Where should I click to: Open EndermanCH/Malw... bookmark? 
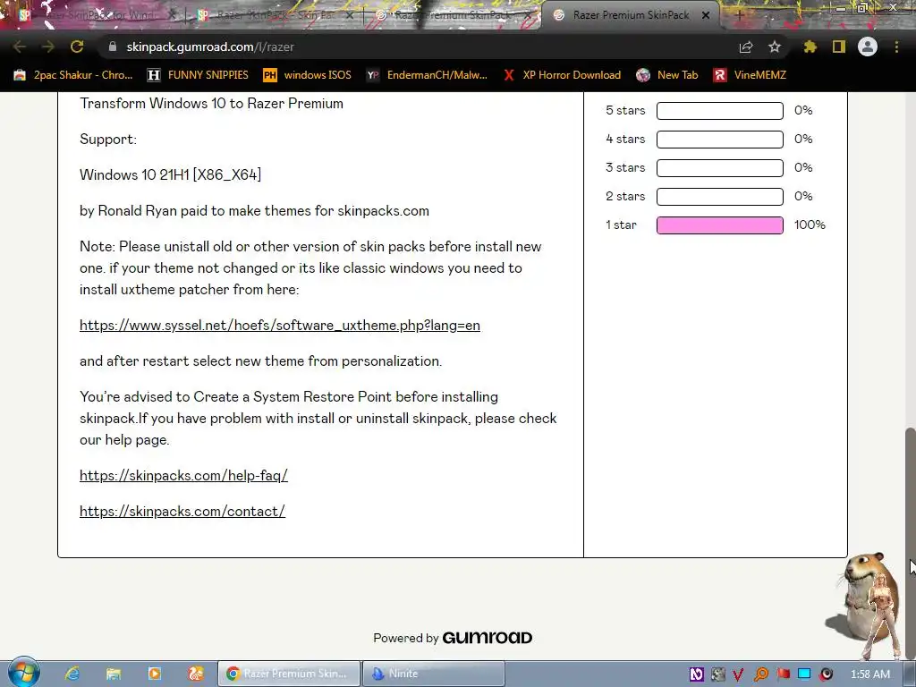pyautogui.click(x=427, y=75)
